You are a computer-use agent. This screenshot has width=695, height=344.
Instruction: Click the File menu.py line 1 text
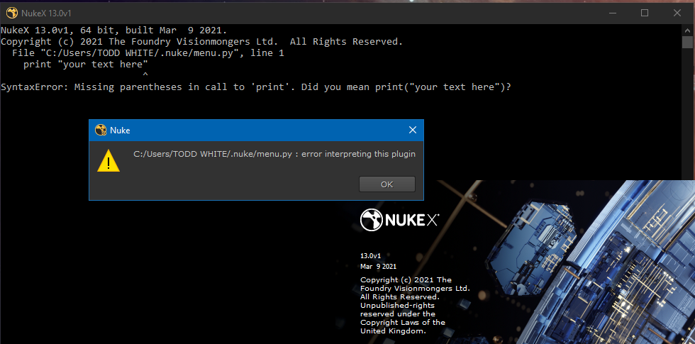[x=148, y=53]
